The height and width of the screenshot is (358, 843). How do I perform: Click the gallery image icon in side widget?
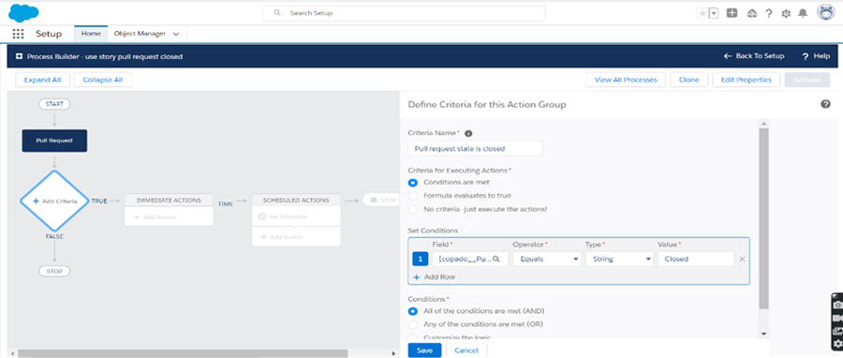[x=837, y=331]
